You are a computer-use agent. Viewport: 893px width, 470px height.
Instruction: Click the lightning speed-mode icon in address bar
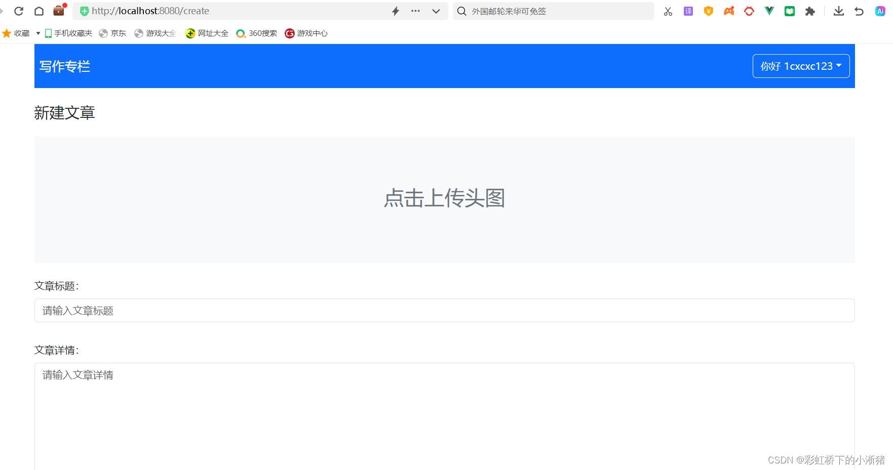click(395, 11)
